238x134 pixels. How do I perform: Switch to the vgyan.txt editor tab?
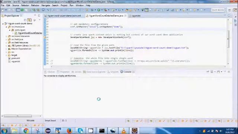135,16
